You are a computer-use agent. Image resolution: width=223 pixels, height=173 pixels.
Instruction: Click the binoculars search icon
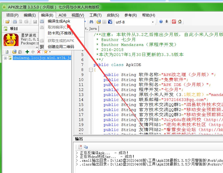click(91, 22)
